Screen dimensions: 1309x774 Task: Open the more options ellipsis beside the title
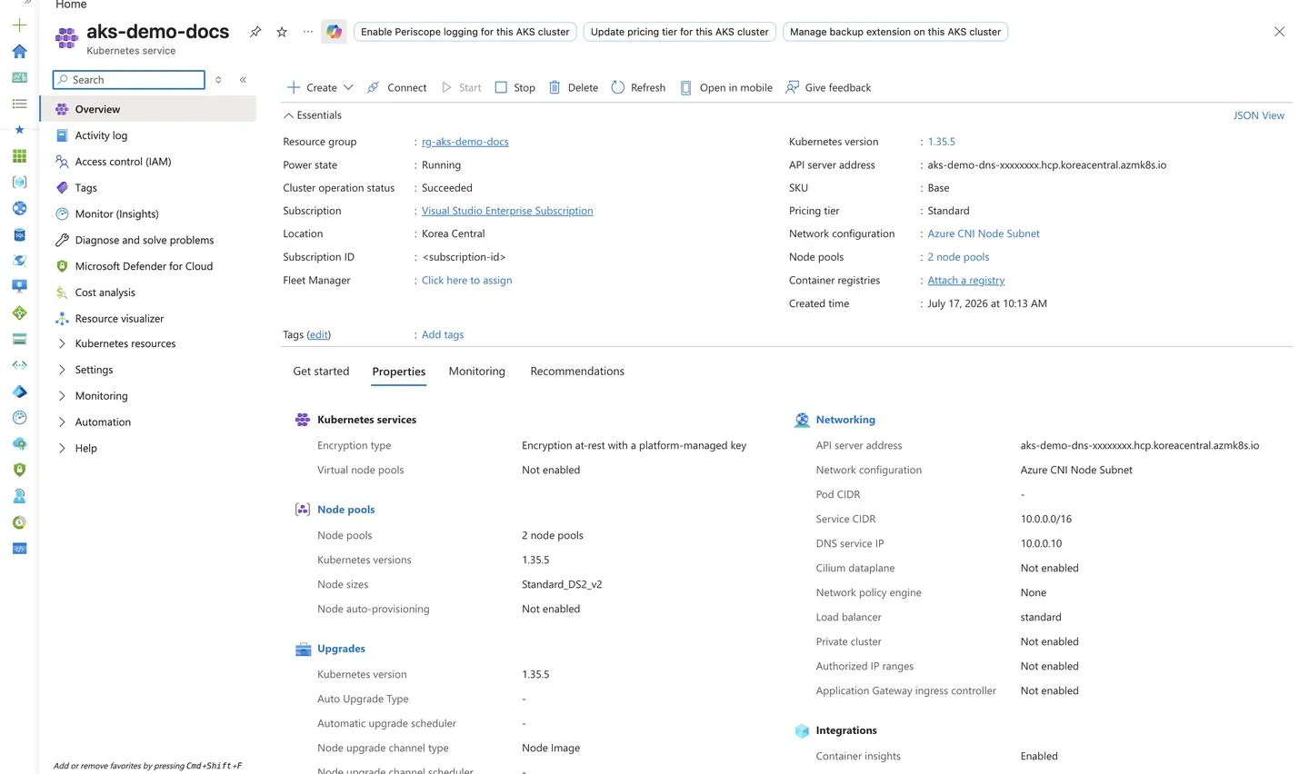click(x=308, y=32)
